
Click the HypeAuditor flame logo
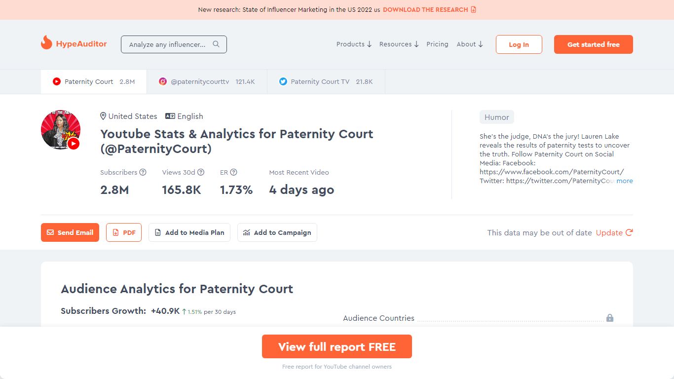[x=46, y=43]
